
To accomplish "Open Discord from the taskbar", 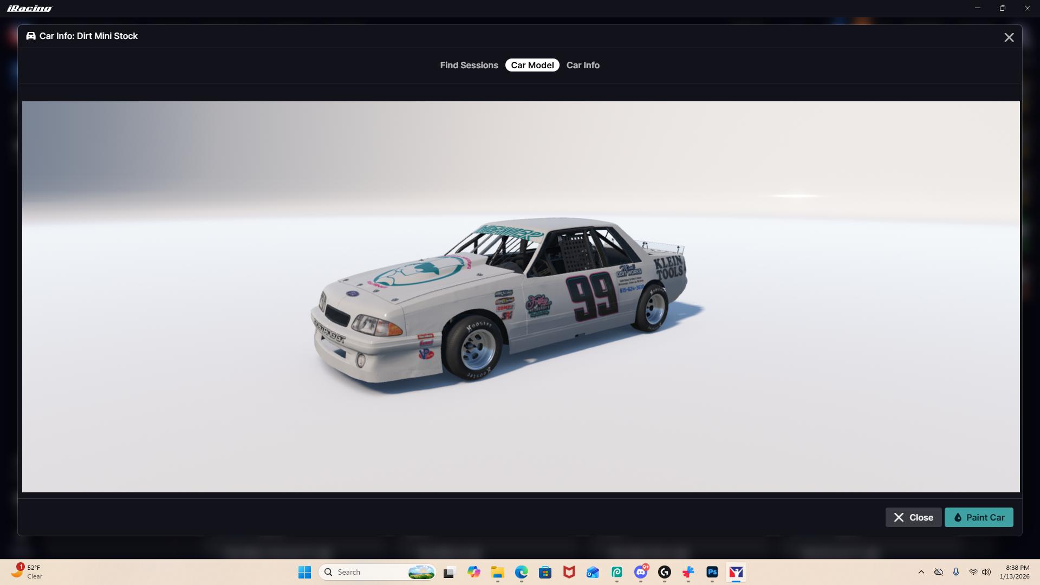I will coord(641,572).
